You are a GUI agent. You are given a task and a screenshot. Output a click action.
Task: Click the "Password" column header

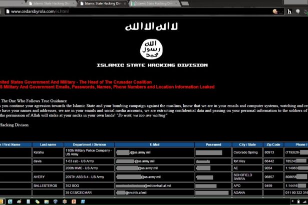click(x=213, y=144)
